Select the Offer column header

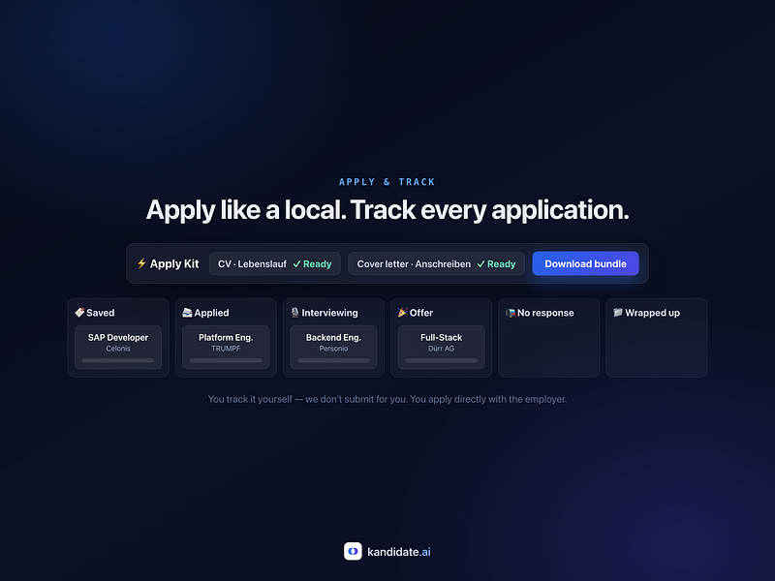pos(416,313)
